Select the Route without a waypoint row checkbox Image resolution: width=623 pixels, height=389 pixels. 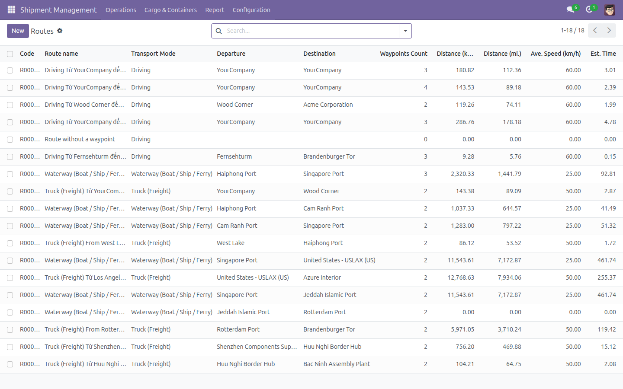coord(10,140)
